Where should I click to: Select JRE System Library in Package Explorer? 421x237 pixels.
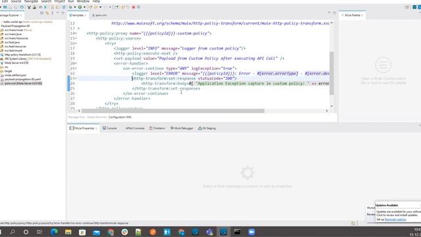[x=26, y=59]
